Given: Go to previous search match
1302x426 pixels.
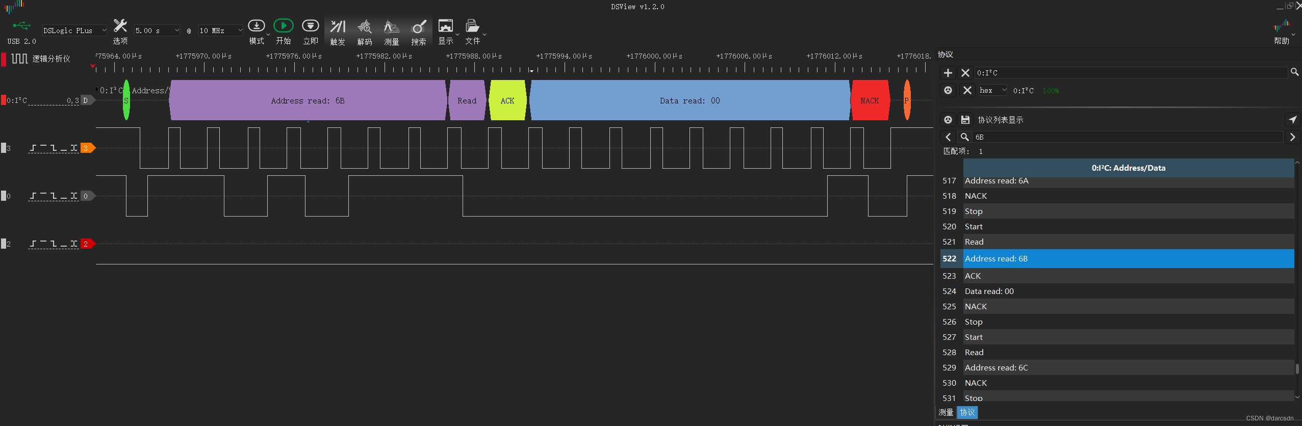Looking at the screenshot, I should pyautogui.click(x=948, y=137).
